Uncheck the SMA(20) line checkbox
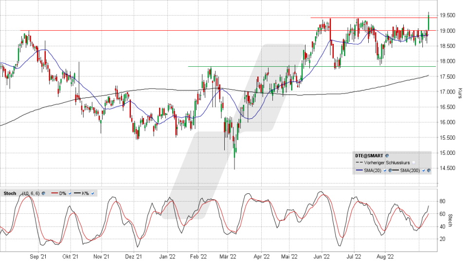This screenshot has width=467, height=263. pyautogui.click(x=385, y=170)
